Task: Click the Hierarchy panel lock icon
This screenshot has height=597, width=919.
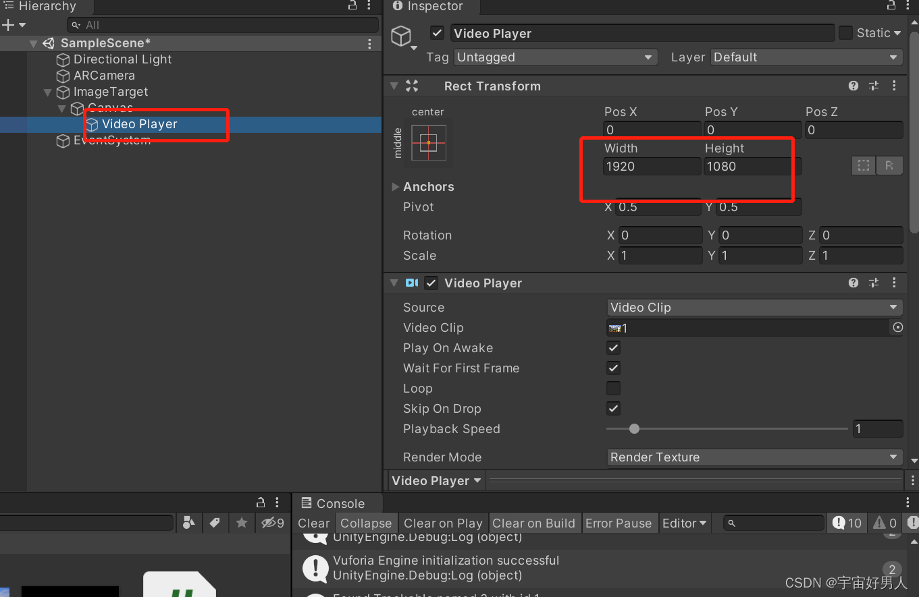Action: pyautogui.click(x=352, y=5)
